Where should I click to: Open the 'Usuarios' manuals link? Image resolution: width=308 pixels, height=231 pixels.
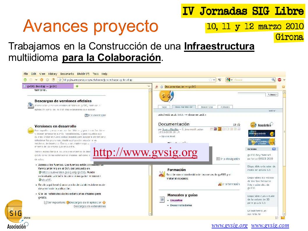click(176, 200)
